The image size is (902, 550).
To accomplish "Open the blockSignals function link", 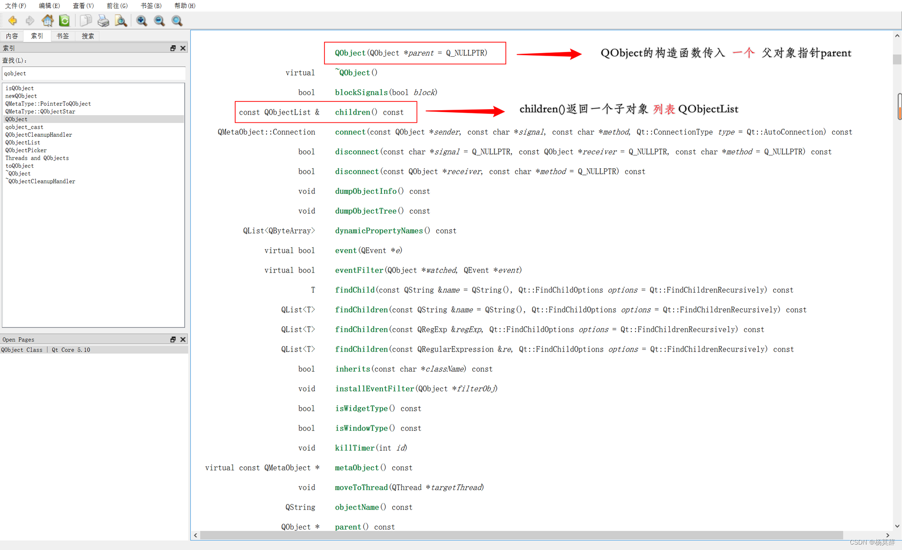I will click(x=361, y=92).
